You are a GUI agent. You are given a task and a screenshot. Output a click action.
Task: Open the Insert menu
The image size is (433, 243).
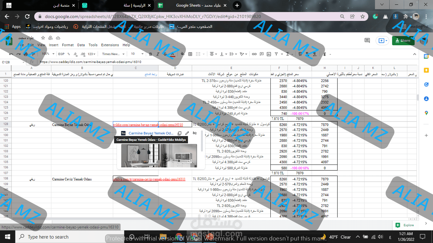tap(53, 45)
